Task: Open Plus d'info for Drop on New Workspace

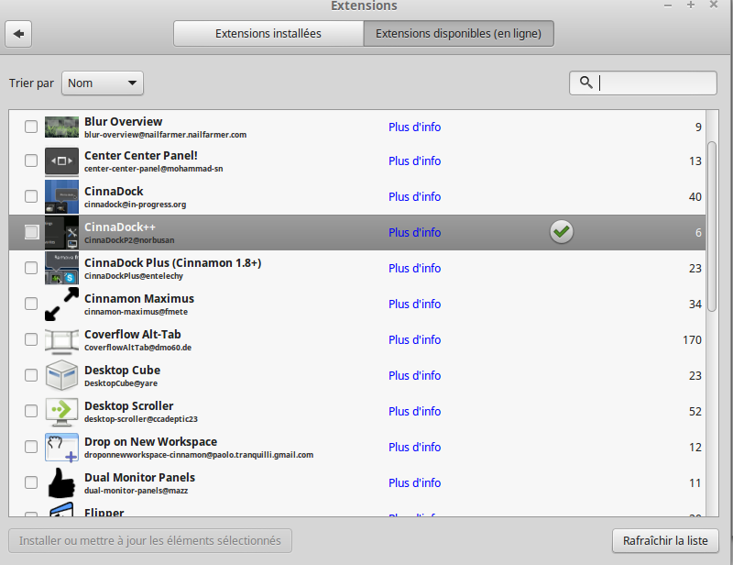Action: click(414, 447)
